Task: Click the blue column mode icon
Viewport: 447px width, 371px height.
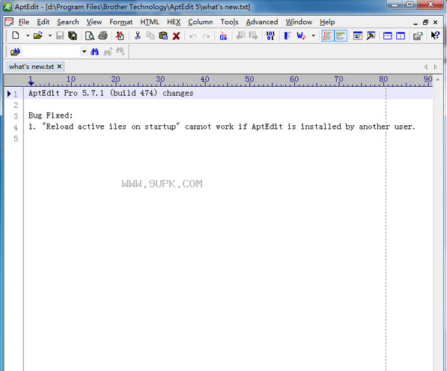Action: tap(288, 36)
